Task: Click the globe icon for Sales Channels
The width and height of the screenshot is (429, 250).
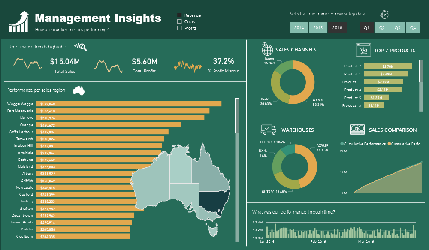Action: 267,49
